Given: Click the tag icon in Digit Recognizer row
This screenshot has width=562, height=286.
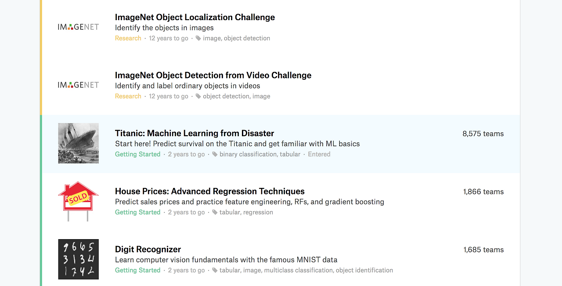Looking at the screenshot, I should point(215,270).
